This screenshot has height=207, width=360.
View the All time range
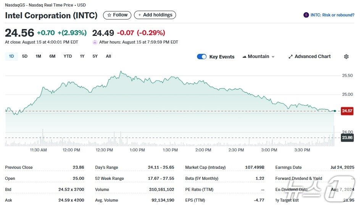(x=108, y=56)
